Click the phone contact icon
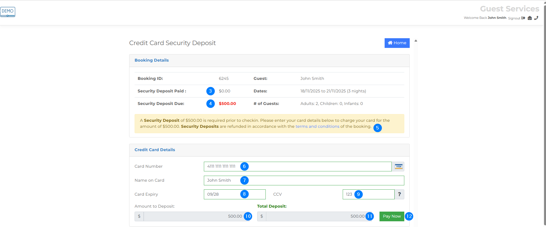Image resolution: width=546 pixels, height=227 pixels. (x=536, y=18)
